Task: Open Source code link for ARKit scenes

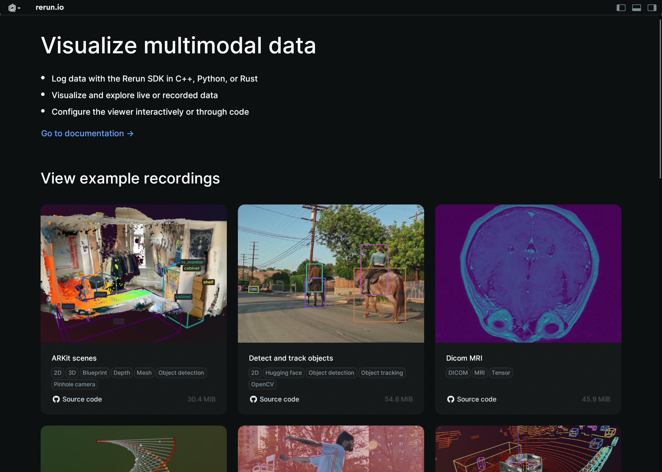Action: pos(82,399)
